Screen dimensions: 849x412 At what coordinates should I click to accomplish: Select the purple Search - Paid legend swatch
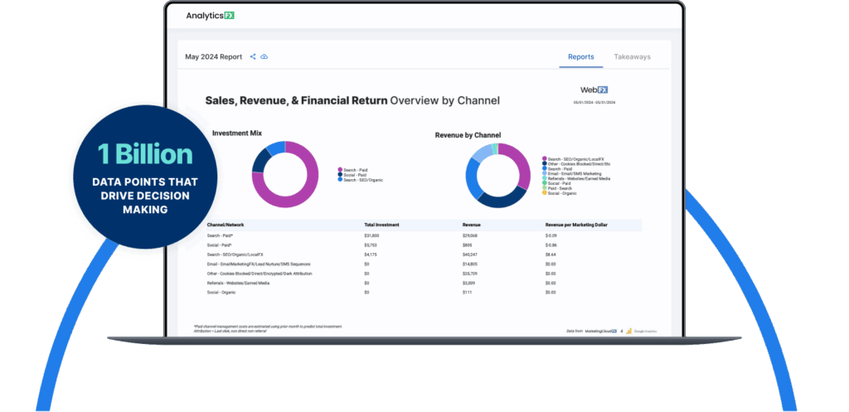tap(340, 170)
